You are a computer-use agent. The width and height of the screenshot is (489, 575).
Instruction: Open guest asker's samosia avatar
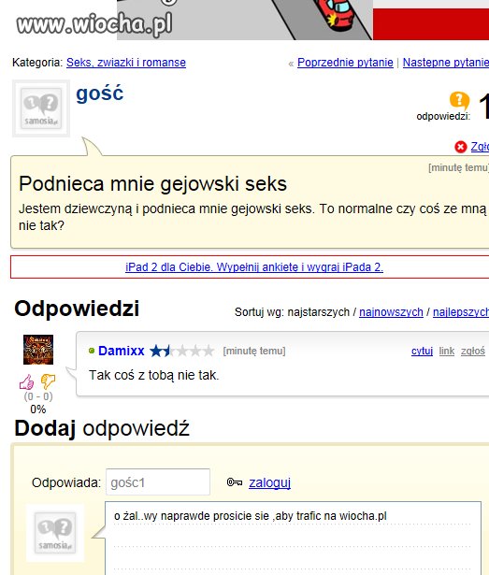(x=41, y=108)
